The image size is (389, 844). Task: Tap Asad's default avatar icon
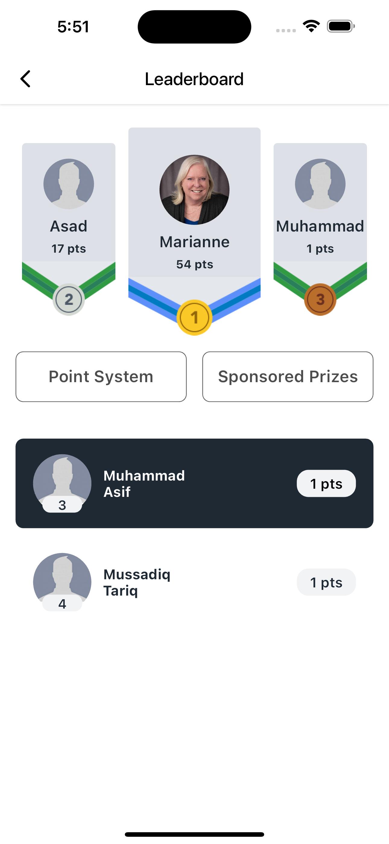69,184
